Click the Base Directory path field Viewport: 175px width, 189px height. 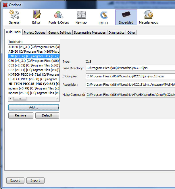tap(130, 68)
